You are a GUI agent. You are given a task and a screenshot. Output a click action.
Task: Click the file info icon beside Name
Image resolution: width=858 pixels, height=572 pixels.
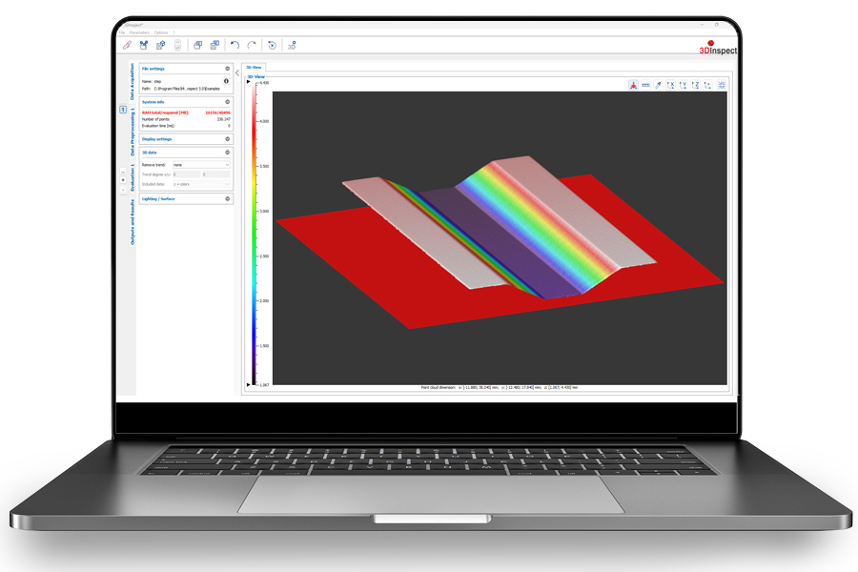pos(226,82)
